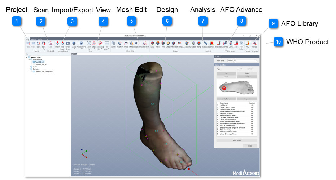The width and height of the screenshot is (336, 180).
Task: Select the Transform mesh tool
Action: (x=120, y=44)
